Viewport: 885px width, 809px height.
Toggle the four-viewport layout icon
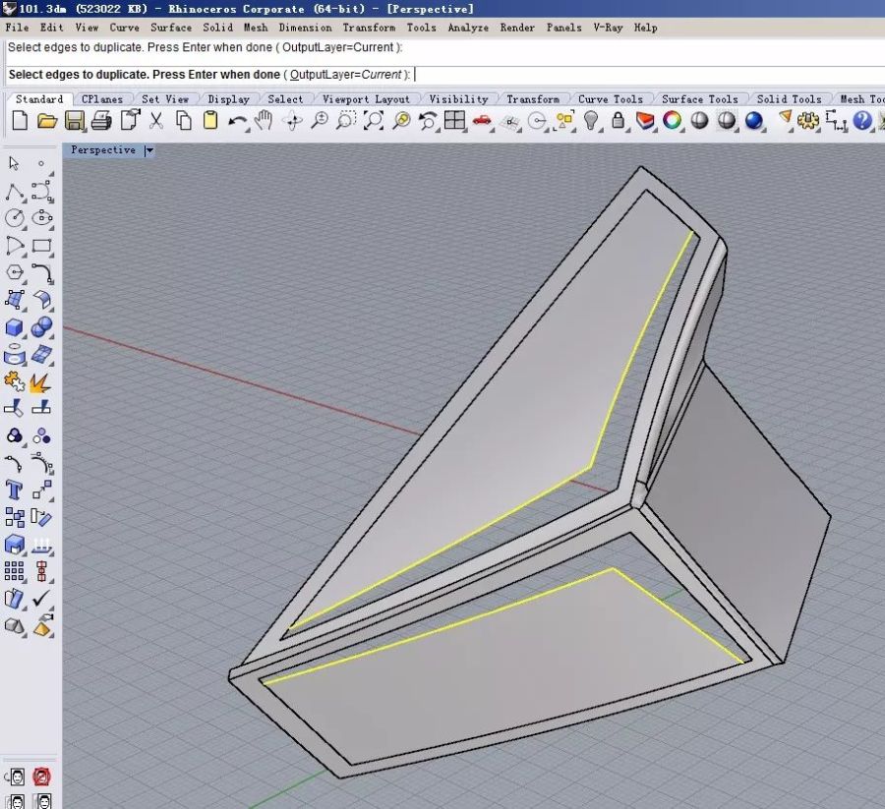pos(454,121)
